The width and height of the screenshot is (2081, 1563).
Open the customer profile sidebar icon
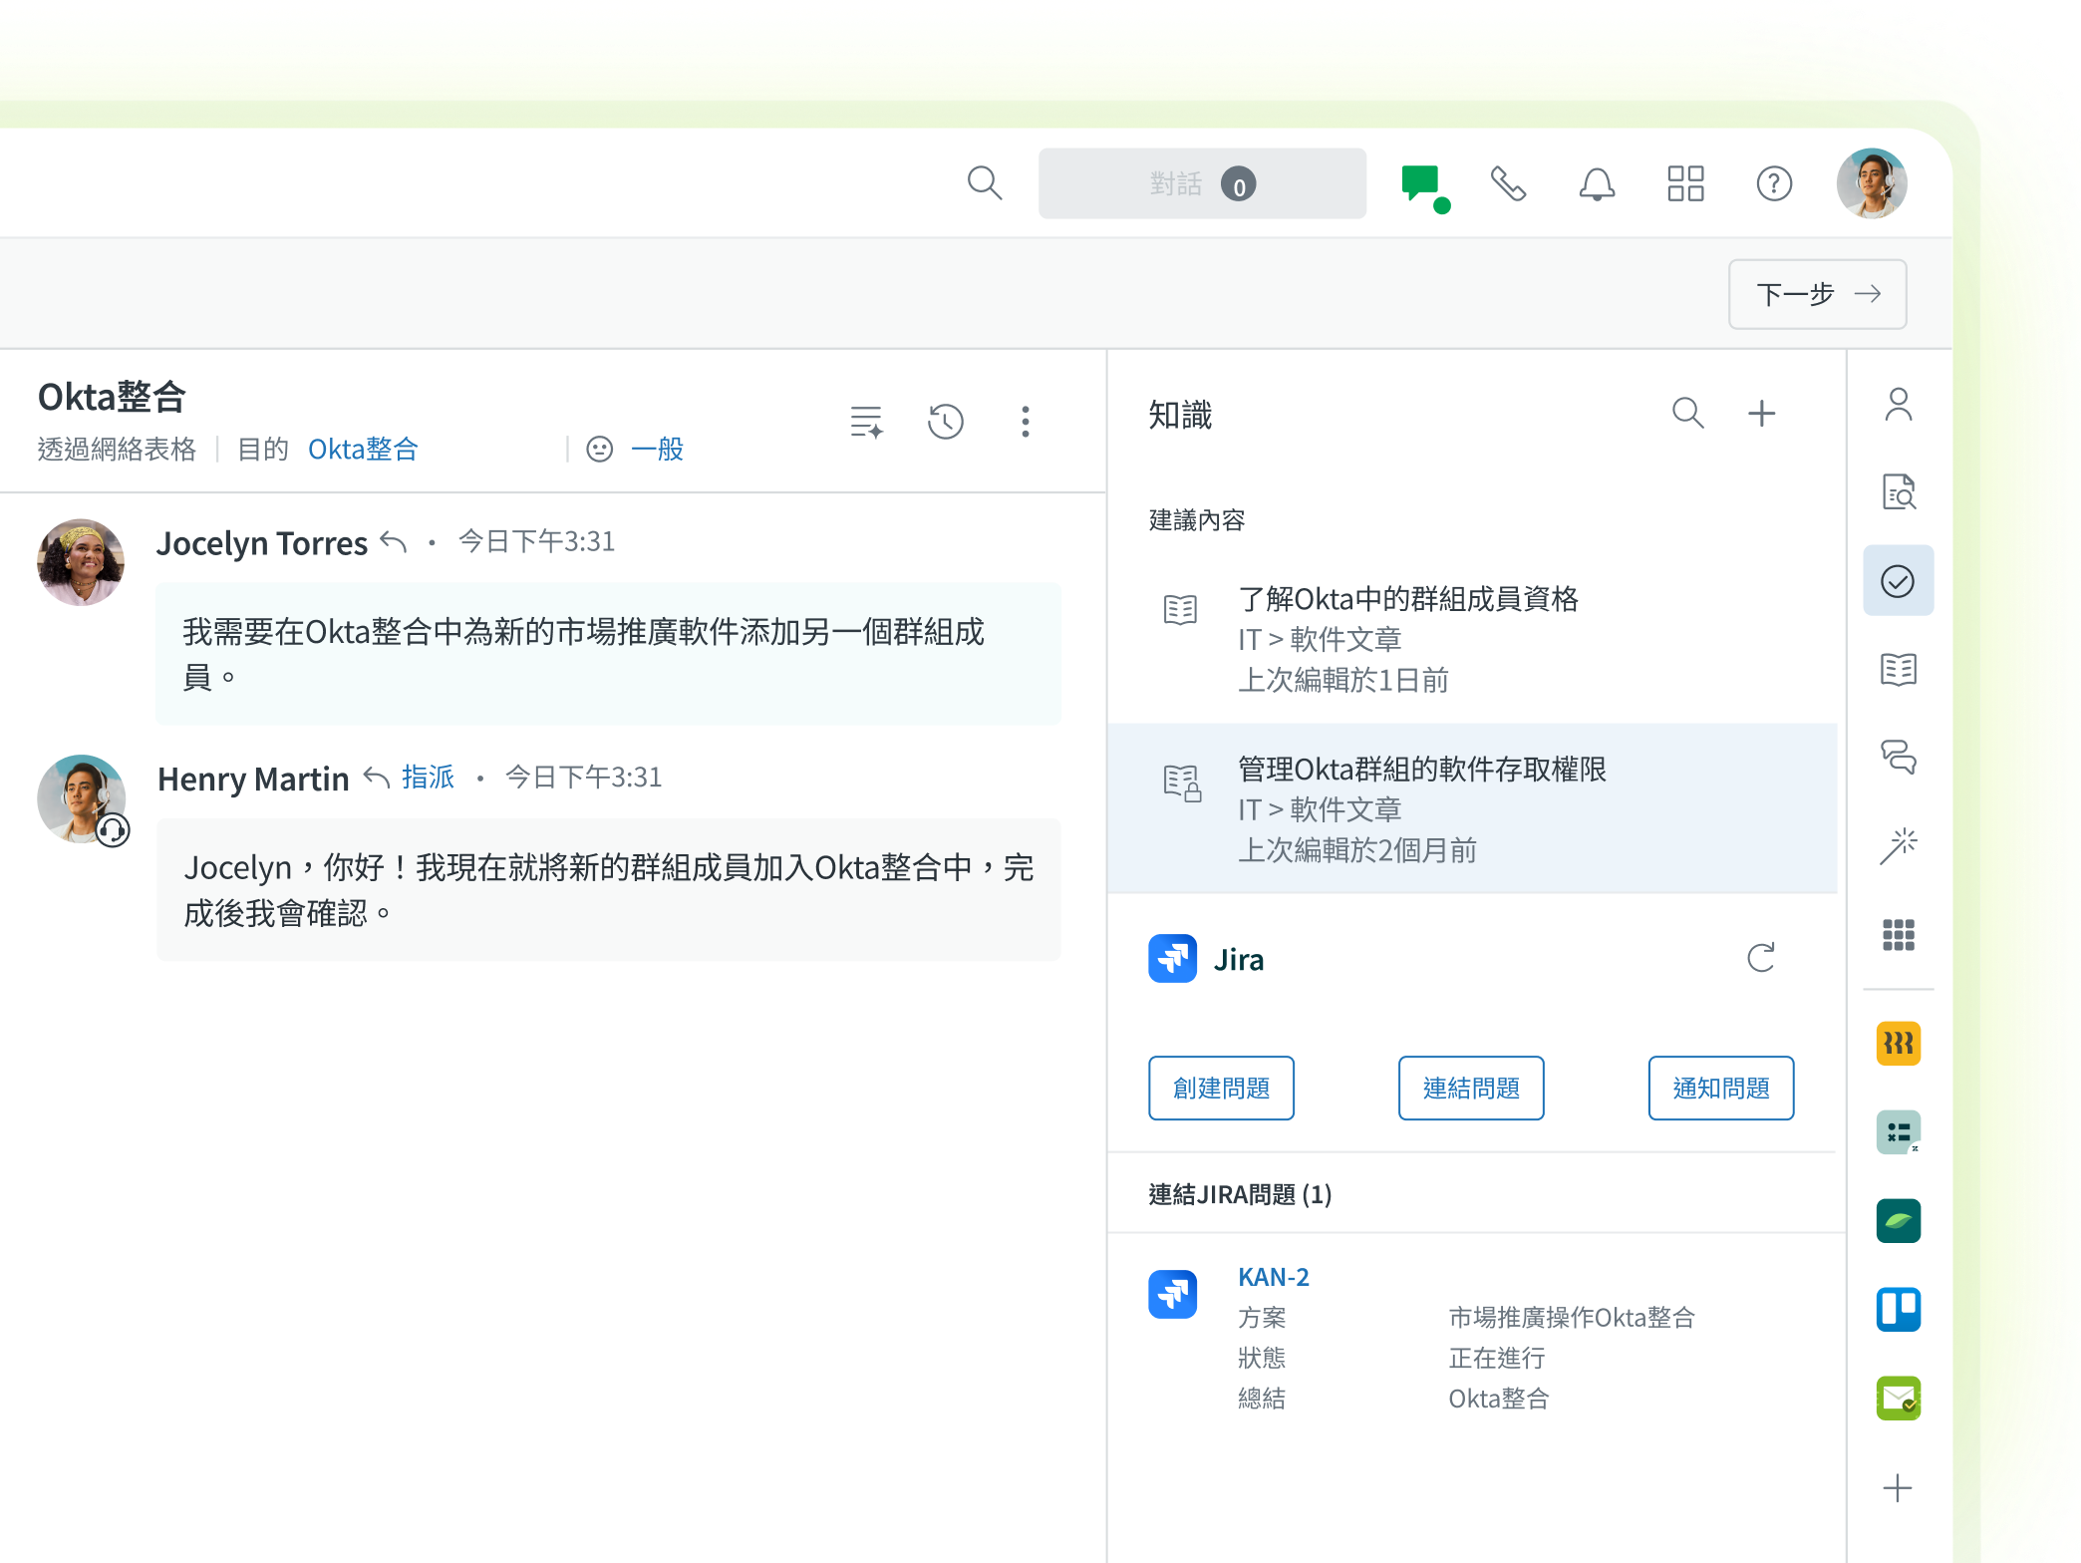(x=1899, y=405)
